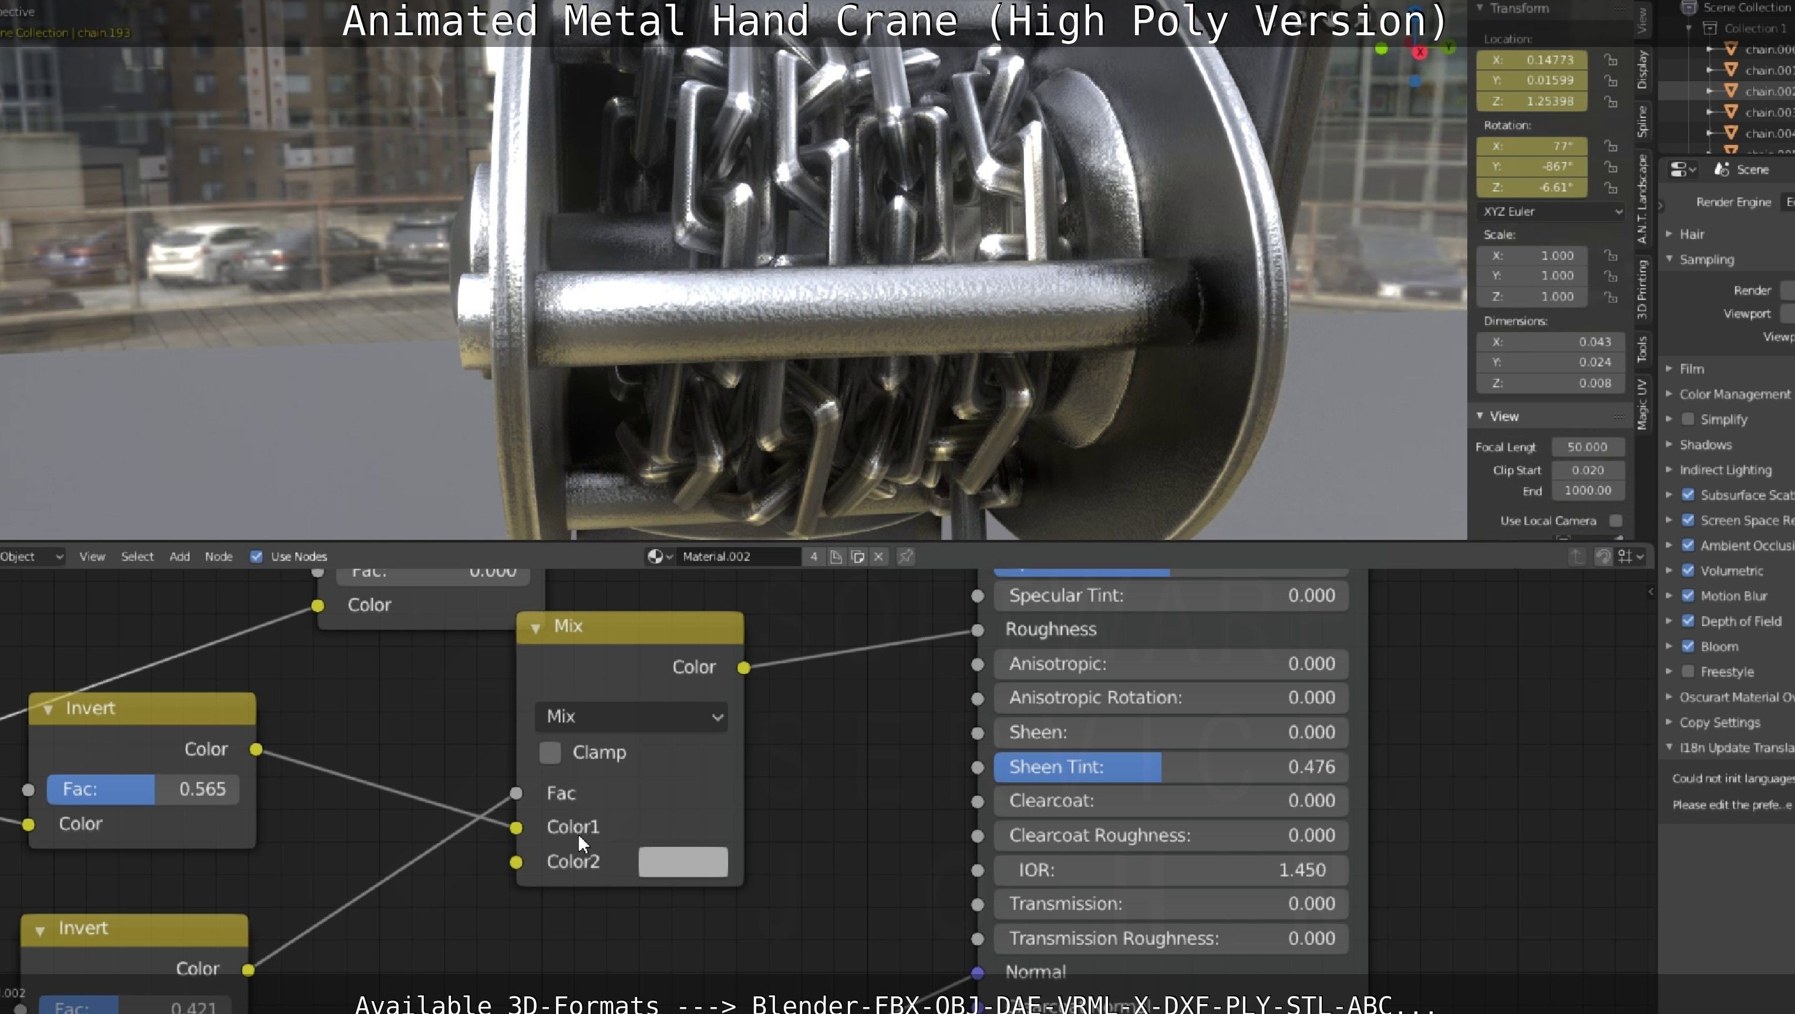This screenshot has width=1795, height=1014.
Task: Collapse the Transform panel
Action: pos(1479,8)
